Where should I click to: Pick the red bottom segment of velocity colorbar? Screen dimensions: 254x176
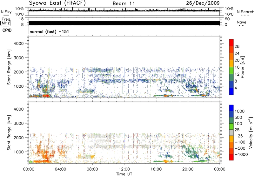tap(231, 157)
